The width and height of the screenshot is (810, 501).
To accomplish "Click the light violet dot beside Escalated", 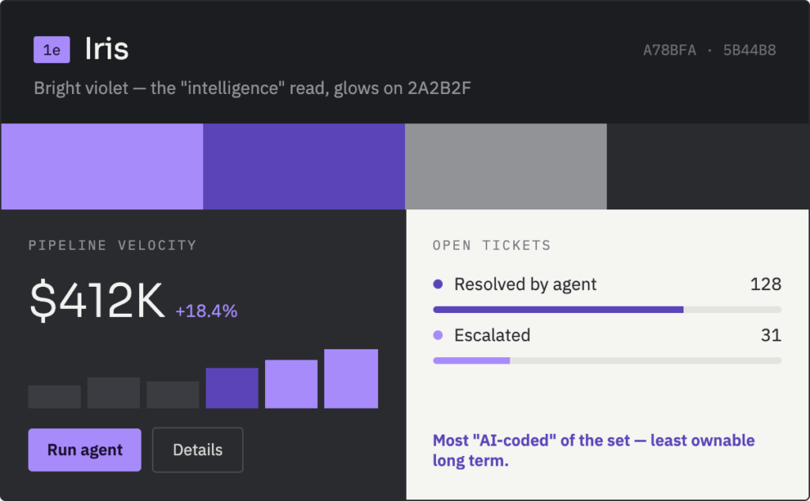I will click(x=438, y=335).
